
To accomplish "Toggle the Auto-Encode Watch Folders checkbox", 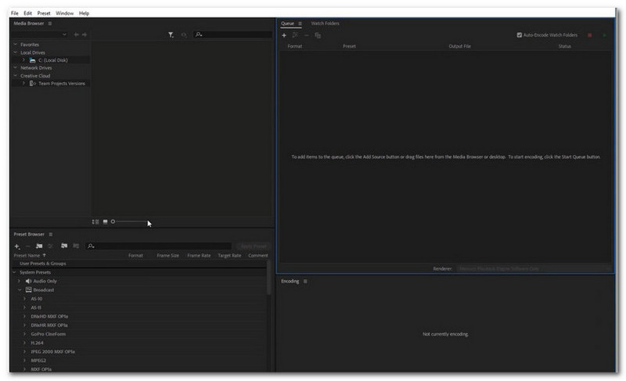I will point(520,35).
